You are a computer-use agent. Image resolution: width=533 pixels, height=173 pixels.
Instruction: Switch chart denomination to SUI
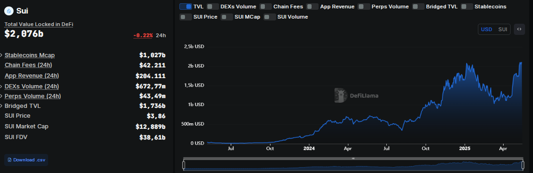coord(503,29)
